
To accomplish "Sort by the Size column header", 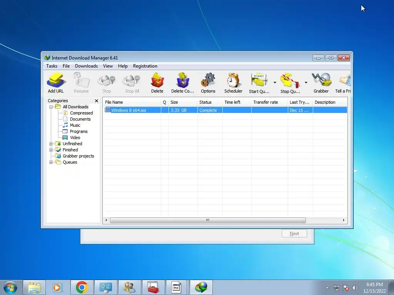I will 183,102.
